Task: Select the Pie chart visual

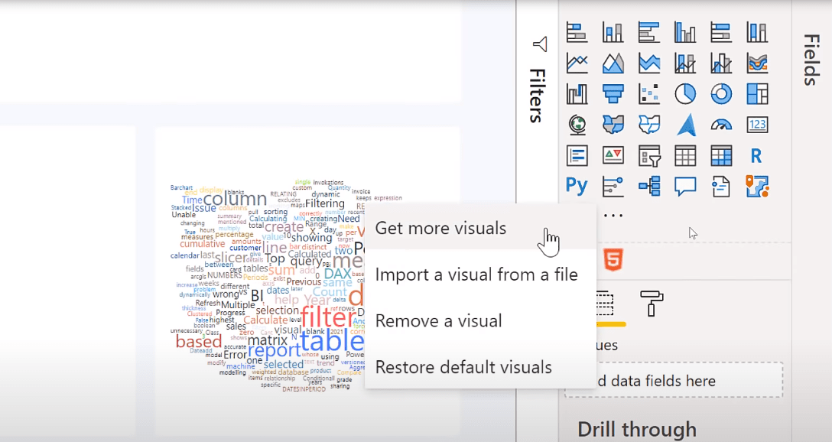Action: 685,94
